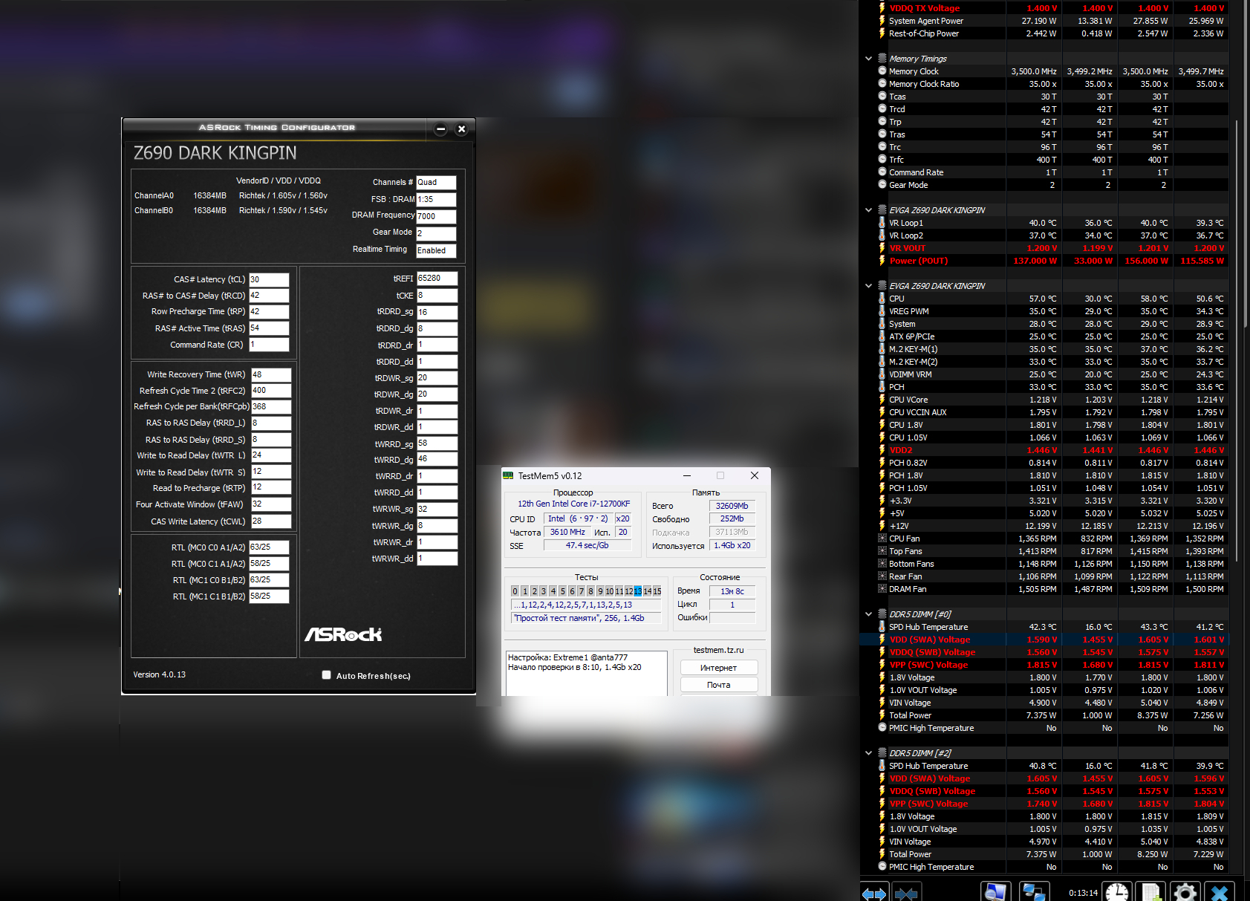
Task: Collapse the EVGA Z690 group above VR Loop1
Action: [x=868, y=210]
